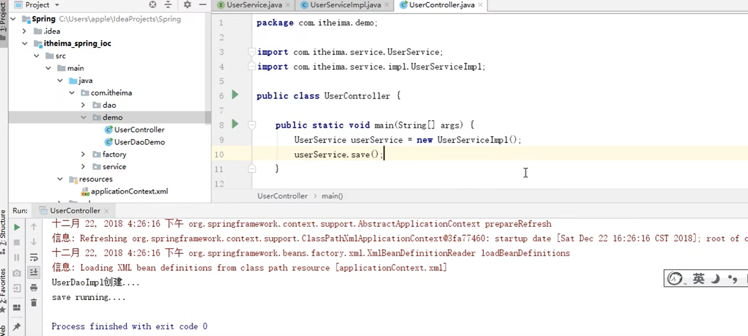Select open file with crosshair locate icon
Screen dimensions: 748x336
point(153,5)
